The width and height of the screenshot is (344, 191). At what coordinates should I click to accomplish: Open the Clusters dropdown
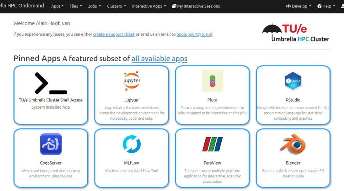[116, 6]
